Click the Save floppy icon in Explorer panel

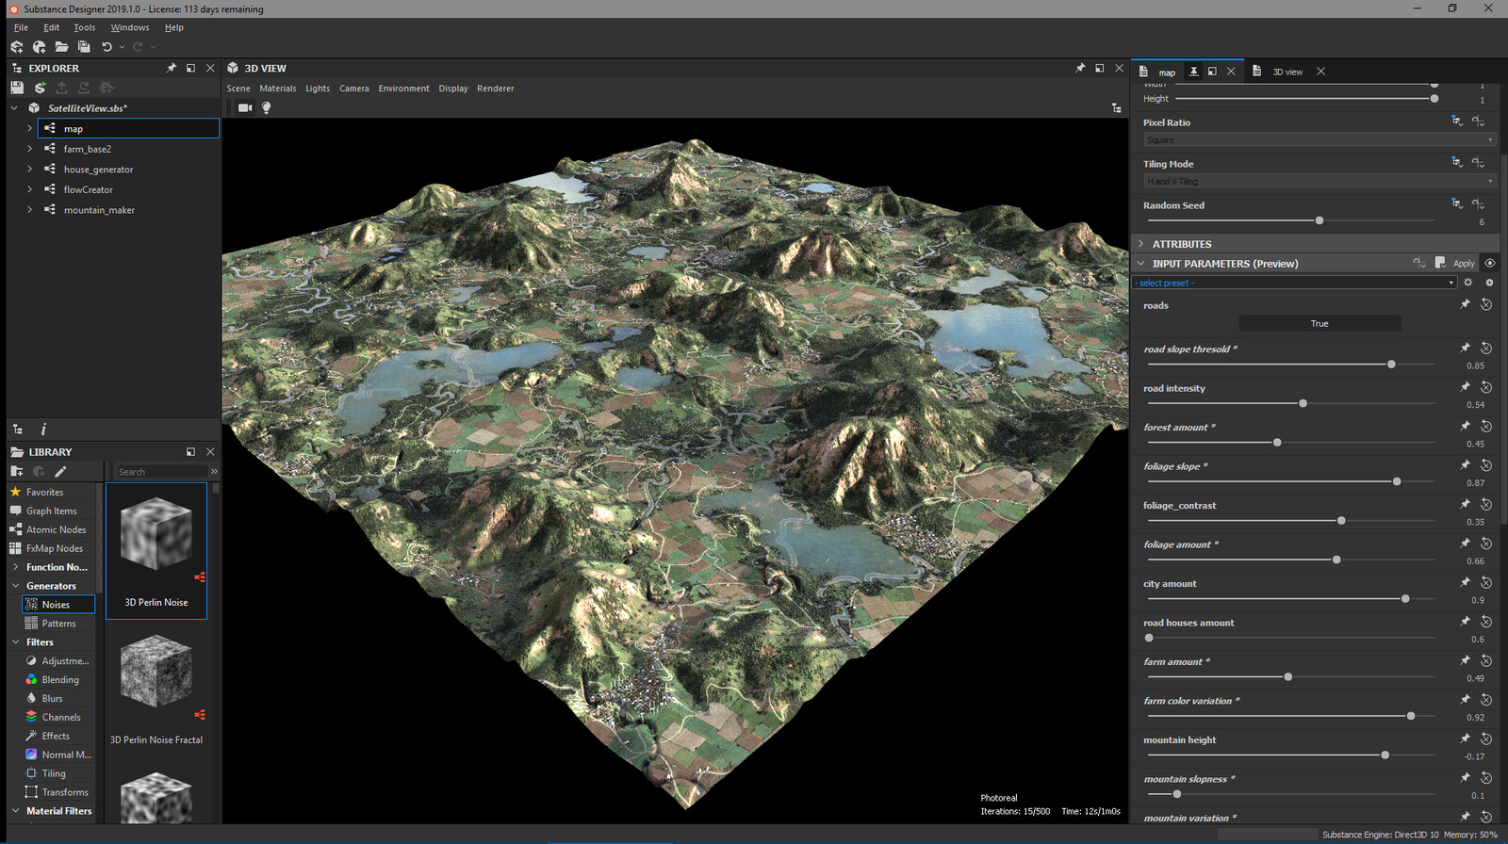17,88
